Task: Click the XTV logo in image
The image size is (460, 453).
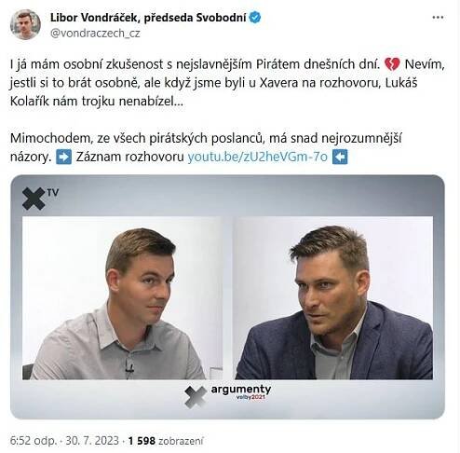Action: pyautogui.click(x=40, y=199)
